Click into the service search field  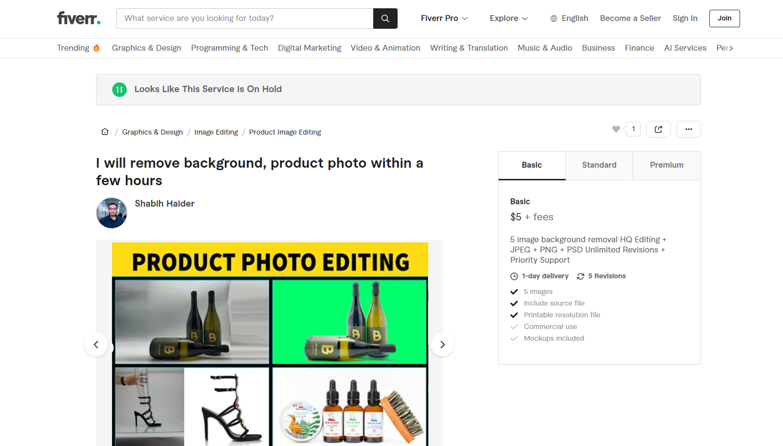[245, 19]
